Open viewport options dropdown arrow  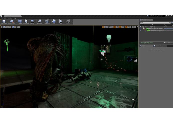point(1,27)
